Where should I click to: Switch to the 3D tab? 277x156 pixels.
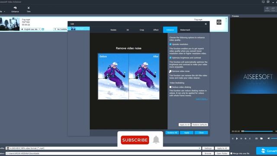pyautogui.click(x=128, y=30)
